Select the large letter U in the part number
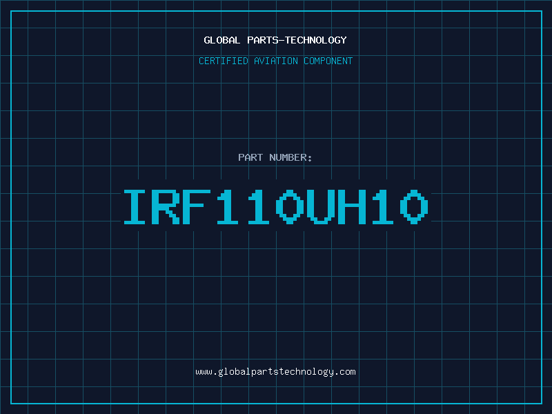552x414 pixels. pos(321,206)
